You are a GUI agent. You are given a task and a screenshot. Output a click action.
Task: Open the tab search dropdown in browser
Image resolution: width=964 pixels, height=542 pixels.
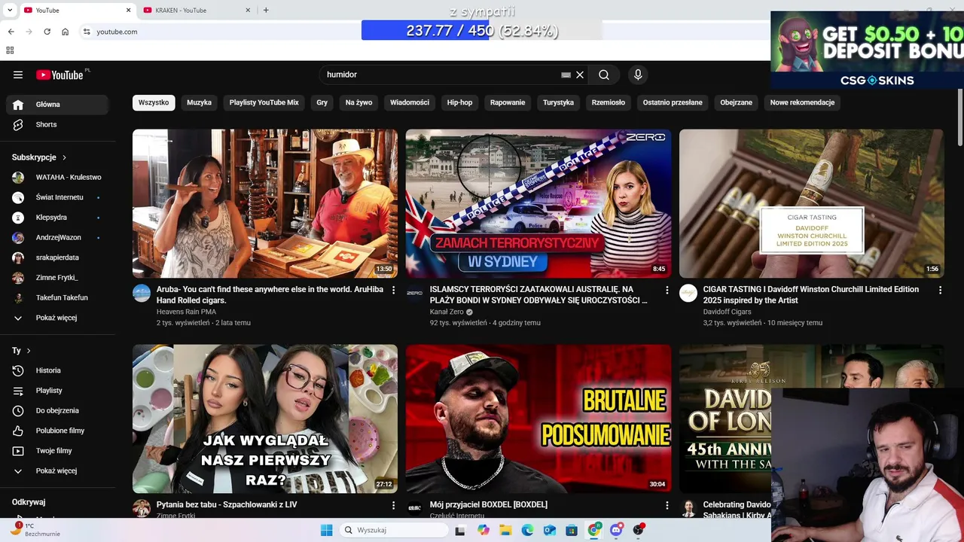tap(10, 10)
